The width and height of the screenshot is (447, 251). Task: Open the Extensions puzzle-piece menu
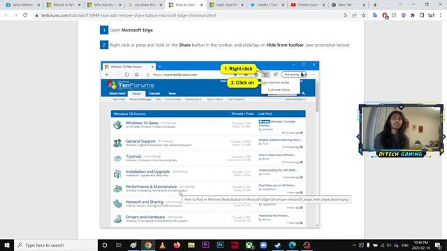point(413,15)
